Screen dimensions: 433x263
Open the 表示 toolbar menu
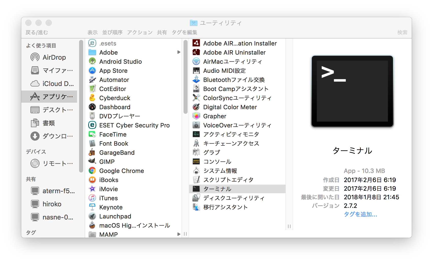point(93,32)
